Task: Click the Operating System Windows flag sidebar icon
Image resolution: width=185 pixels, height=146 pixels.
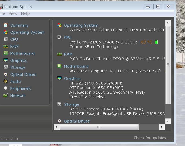Action: click(x=6, y=32)
